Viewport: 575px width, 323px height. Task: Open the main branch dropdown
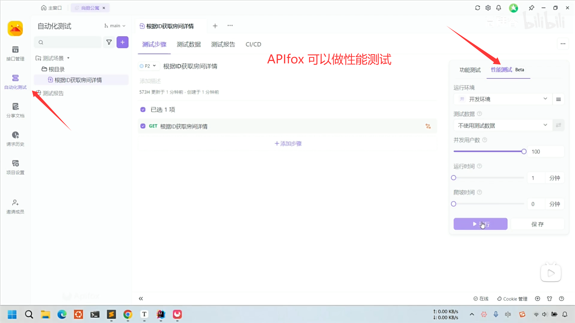(x=115, y=26)
